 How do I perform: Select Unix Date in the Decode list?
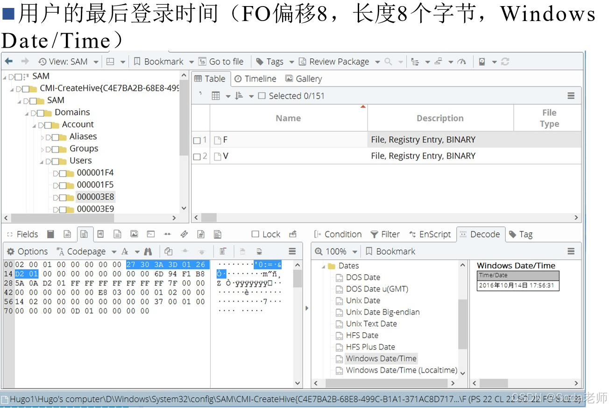pyautogui.click(x=363, y=301)
